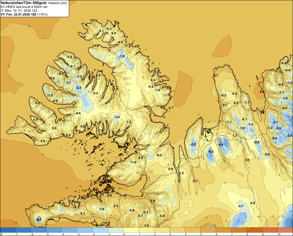This screenshot has height=236, width=293.
Task: Click the -2.3 temperature value
Action: pyautogui.click(x=79, y=88)
